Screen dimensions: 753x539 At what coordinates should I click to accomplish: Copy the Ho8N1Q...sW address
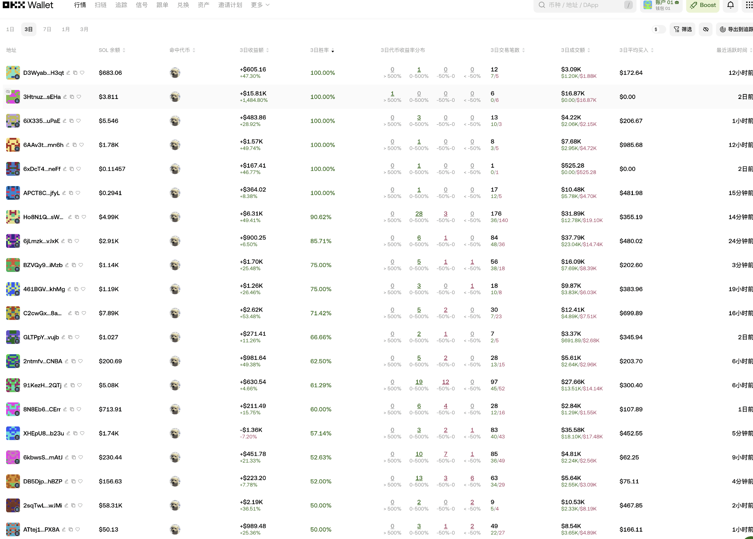pos(77,217)
